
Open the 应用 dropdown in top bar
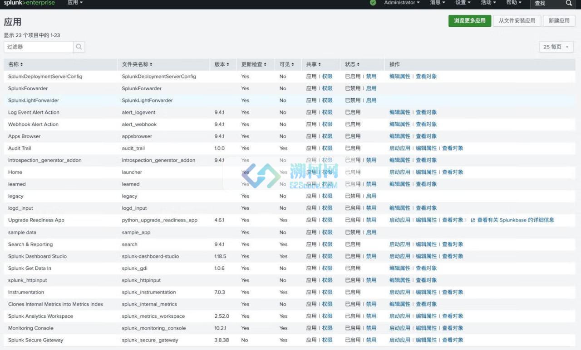point(75,3)
